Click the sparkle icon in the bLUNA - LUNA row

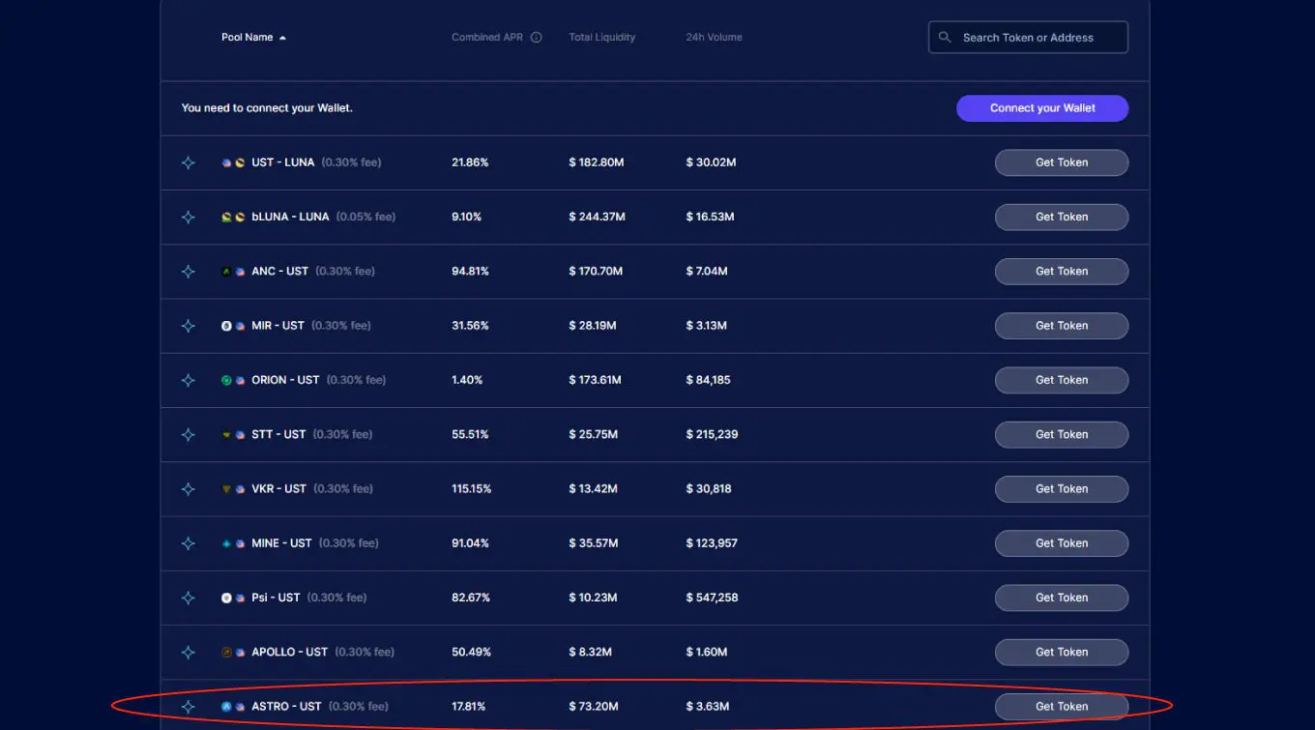coord(189,218)
